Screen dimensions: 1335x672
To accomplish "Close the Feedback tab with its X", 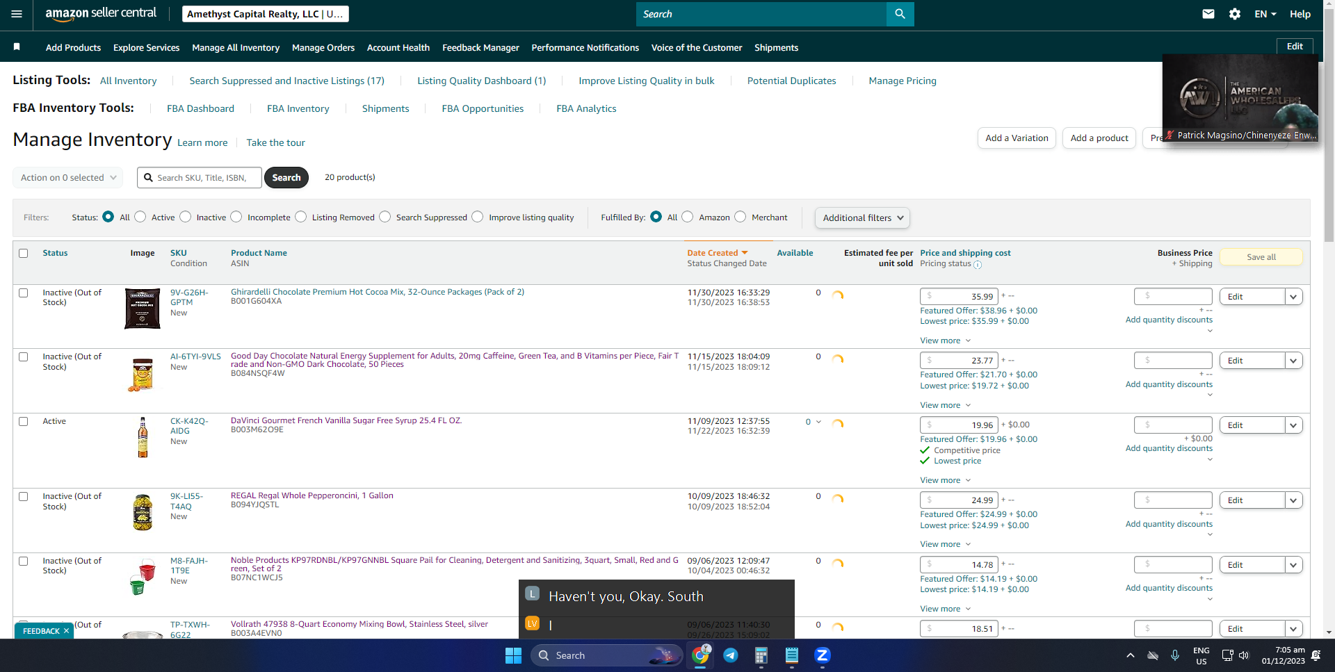I will pos(66,631).
